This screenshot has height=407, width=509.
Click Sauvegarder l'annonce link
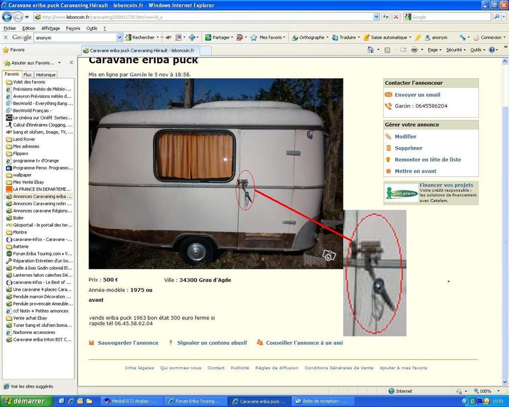[x=128, y=343]
